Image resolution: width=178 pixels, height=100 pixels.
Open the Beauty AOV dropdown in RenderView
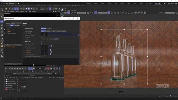[81, 13]
